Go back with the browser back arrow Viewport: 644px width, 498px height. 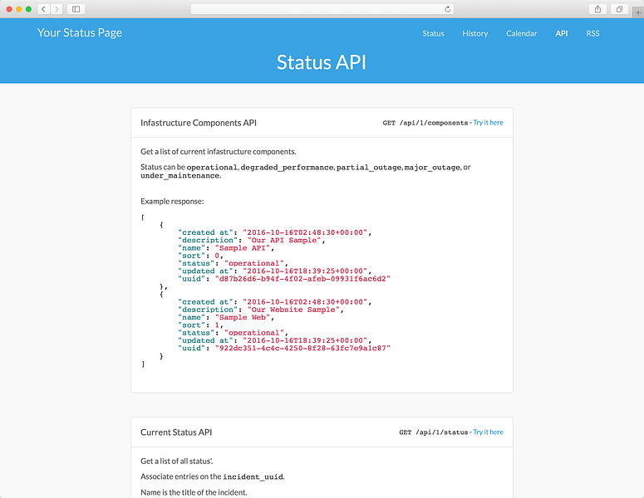(x=43, y=9)
